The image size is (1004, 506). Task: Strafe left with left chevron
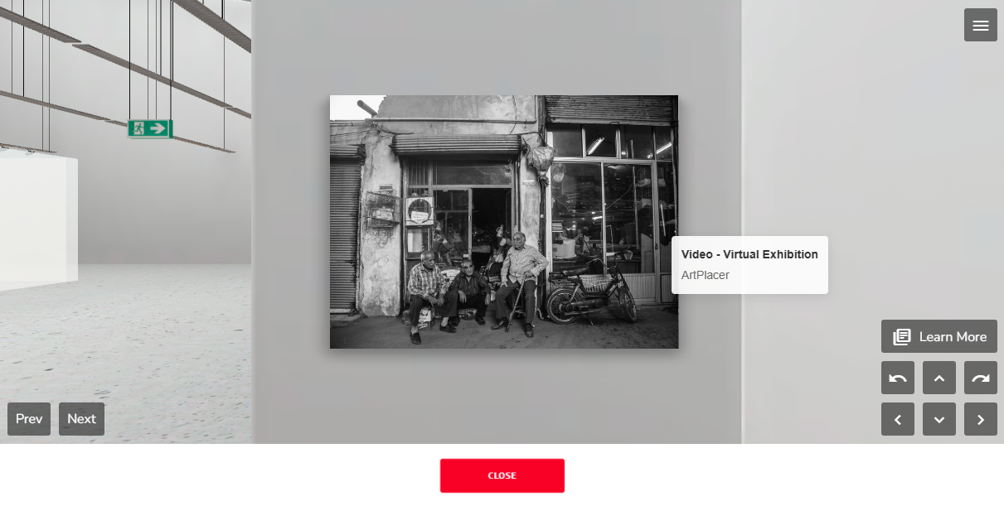pyautogui.click(x=898, y=419)
